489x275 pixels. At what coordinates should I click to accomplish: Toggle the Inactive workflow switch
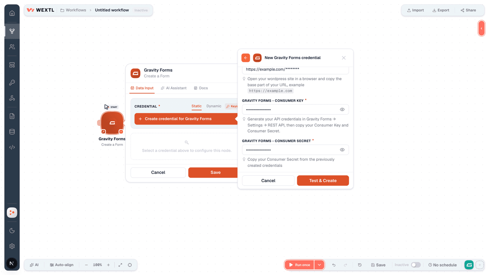pyautogui.click(x=416, y=265)
